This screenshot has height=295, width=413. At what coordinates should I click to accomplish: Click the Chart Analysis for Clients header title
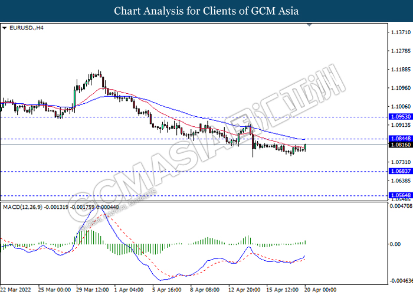click(x=206, y=11)
